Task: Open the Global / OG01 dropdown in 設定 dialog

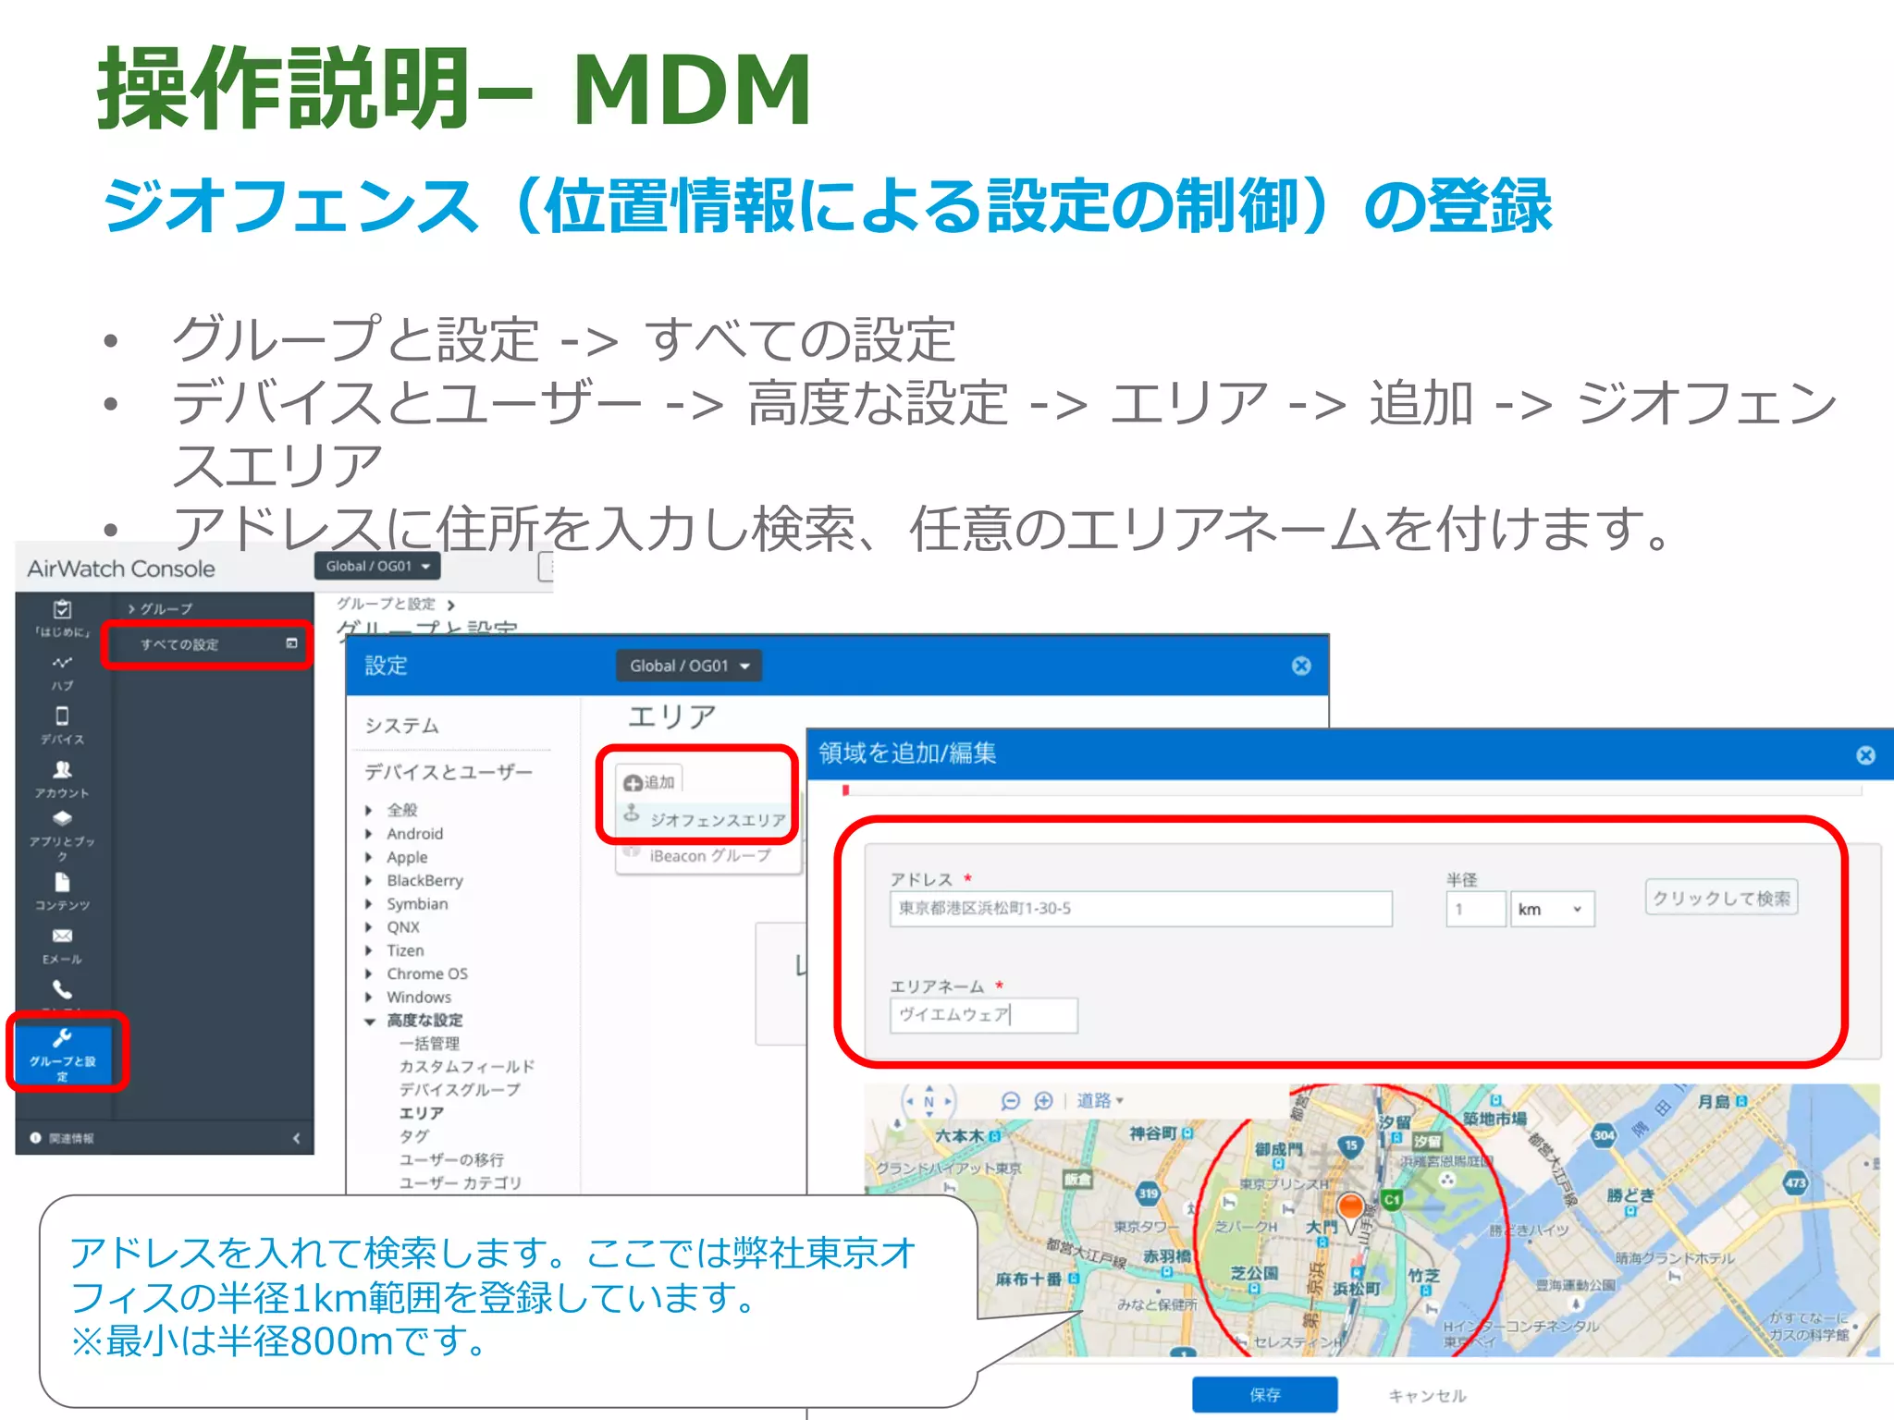Action: (689, 666)
